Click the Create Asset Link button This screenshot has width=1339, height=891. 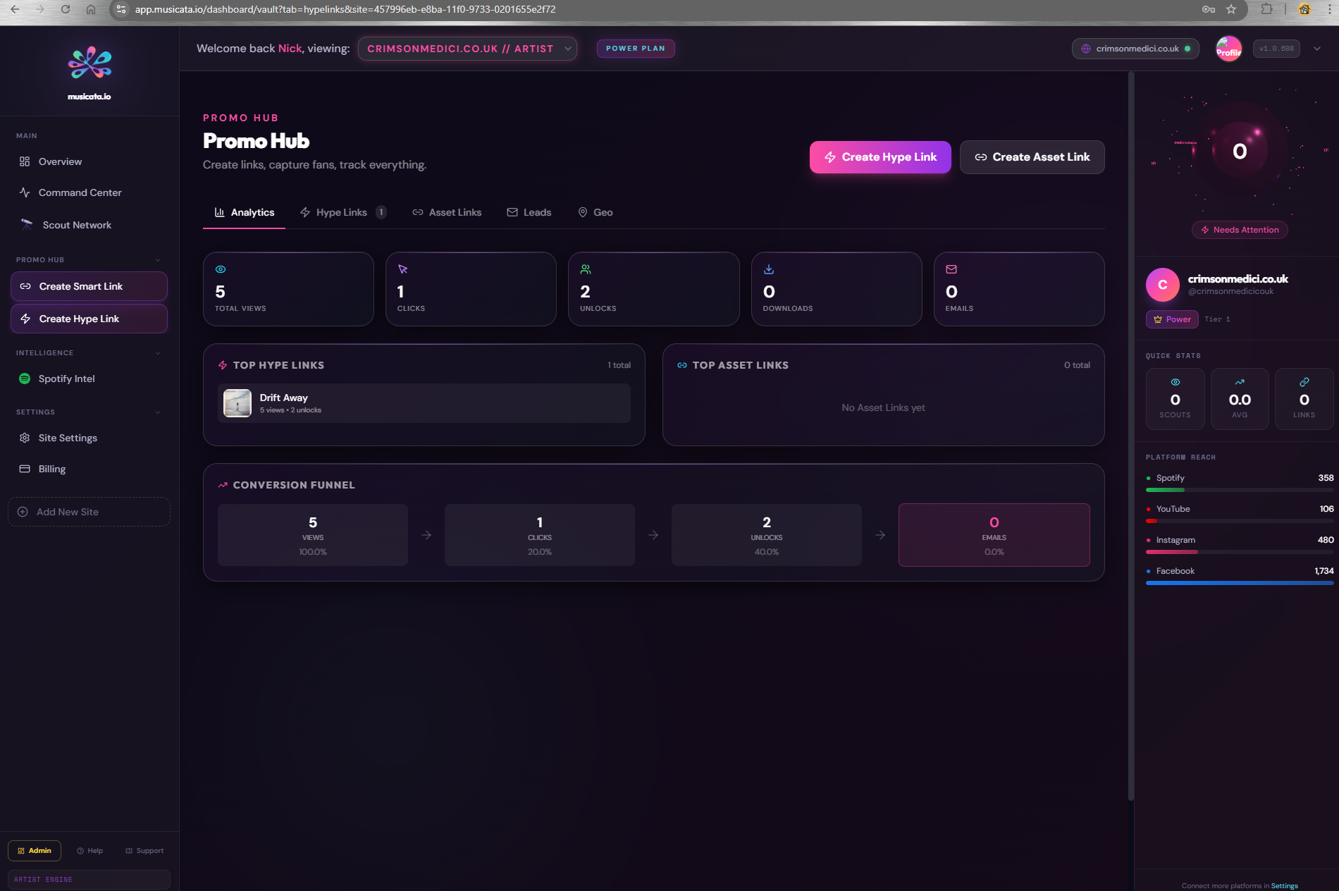1032,157
